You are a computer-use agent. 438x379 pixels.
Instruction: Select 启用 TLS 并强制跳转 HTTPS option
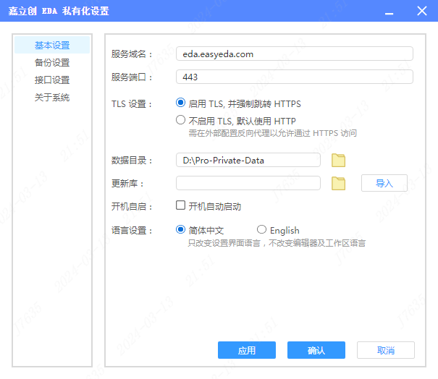181,103
